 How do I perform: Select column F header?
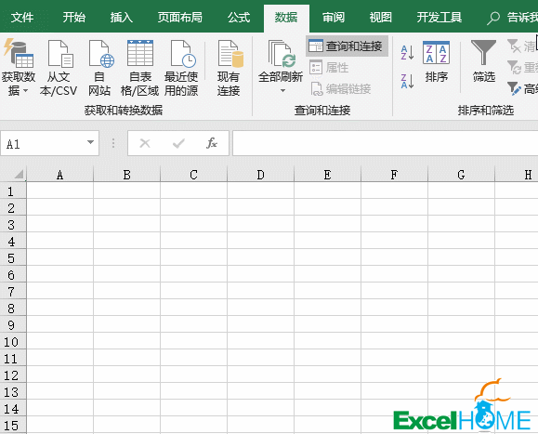(395, 175)
